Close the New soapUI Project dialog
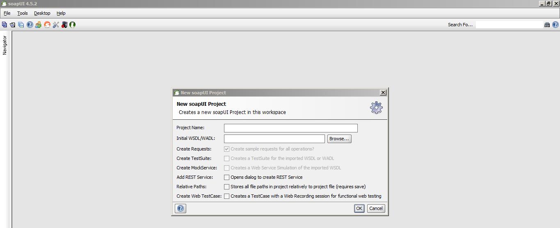The width and height of the screenshot is (560, 228). point(383,93)
